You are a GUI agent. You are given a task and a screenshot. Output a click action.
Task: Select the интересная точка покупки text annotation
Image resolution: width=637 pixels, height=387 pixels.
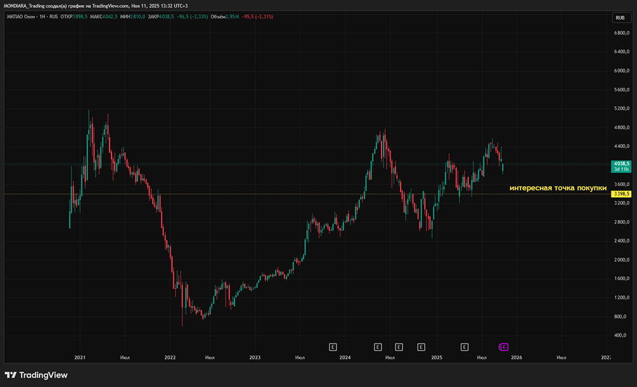coord(557,188)
